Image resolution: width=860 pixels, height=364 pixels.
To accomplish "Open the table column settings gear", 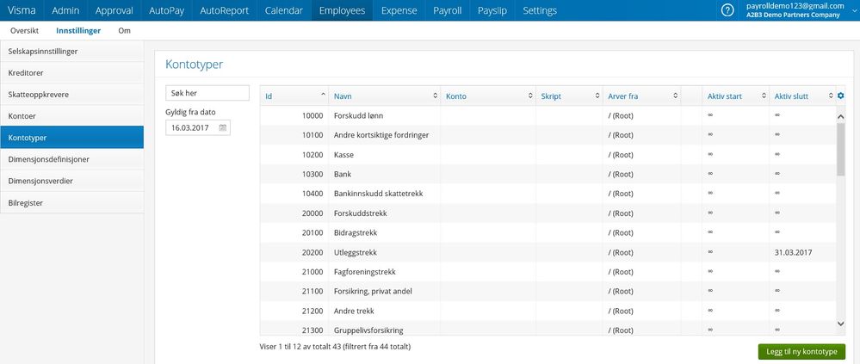I will click(x=840, y=96).
